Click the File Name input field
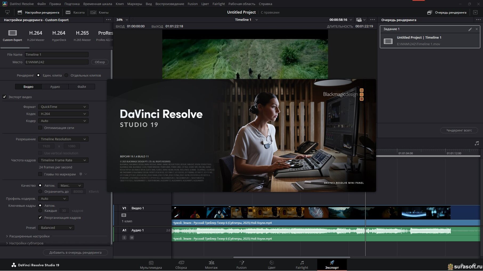 56,54
